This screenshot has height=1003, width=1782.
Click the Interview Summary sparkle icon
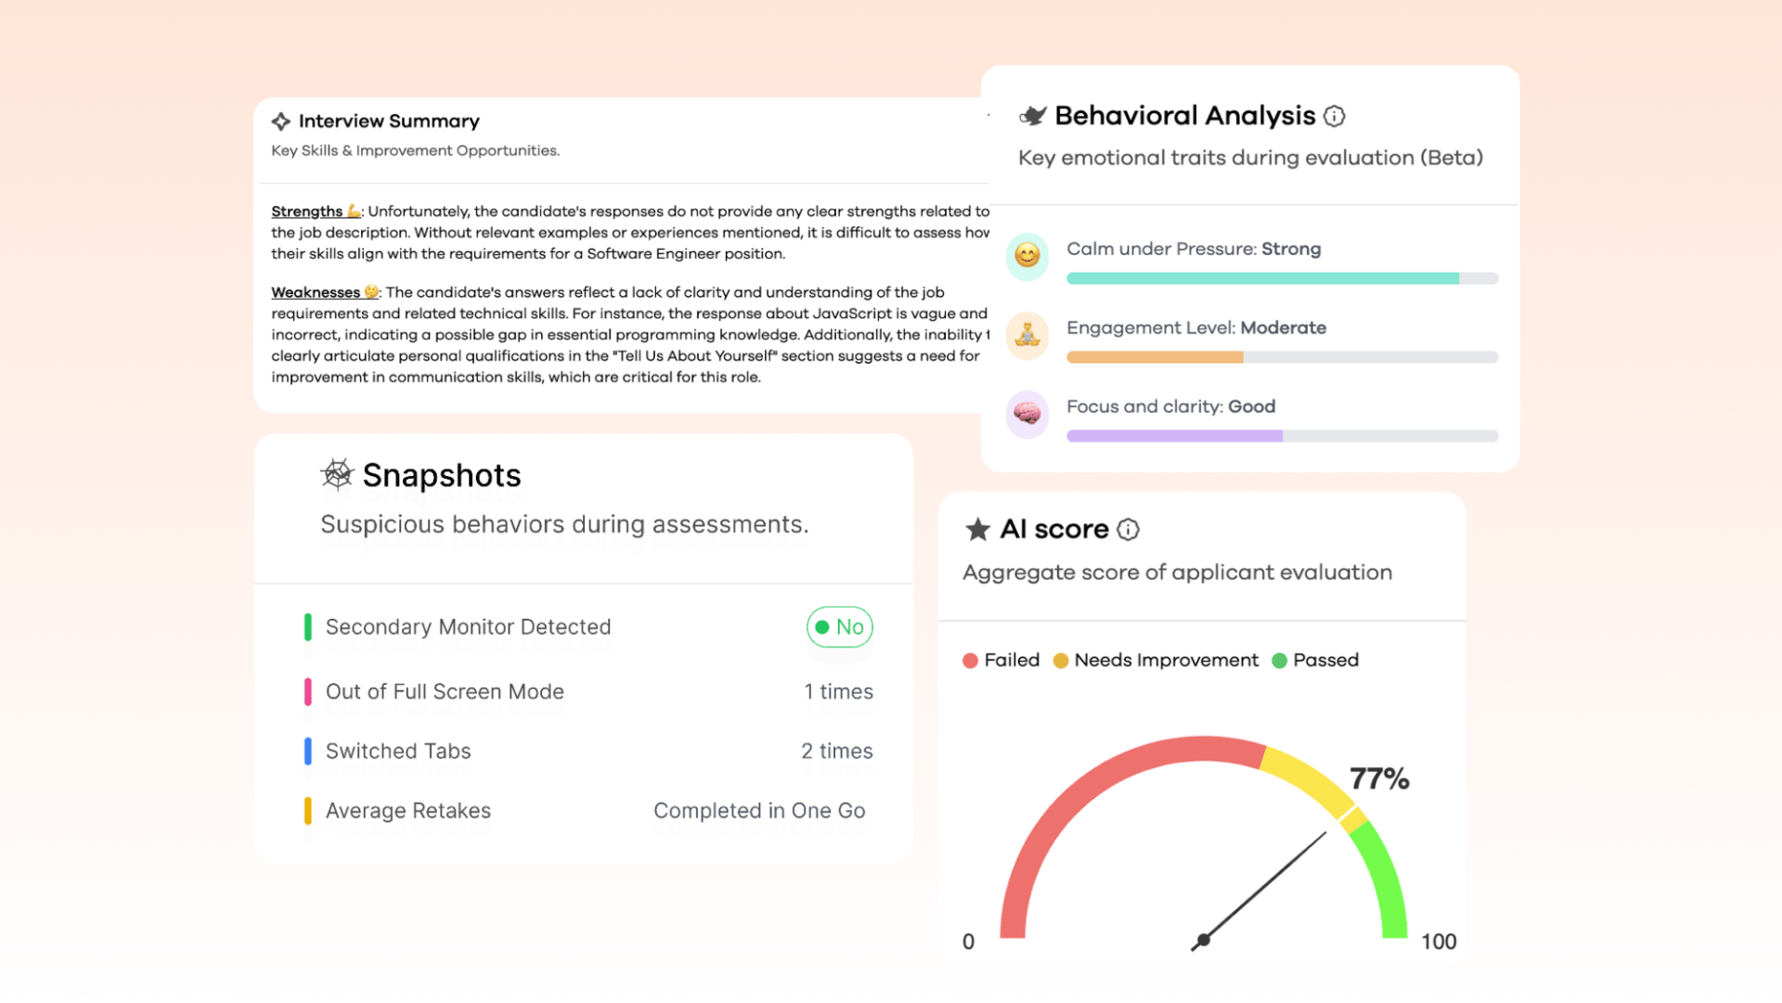pos(281,122)
